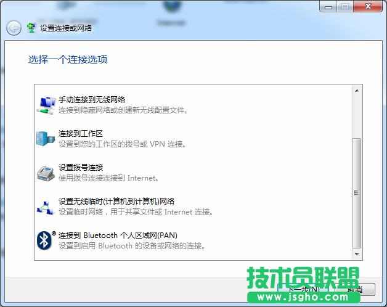
Task: Go back using the back arrow button
Action: (x=14, y=28)
